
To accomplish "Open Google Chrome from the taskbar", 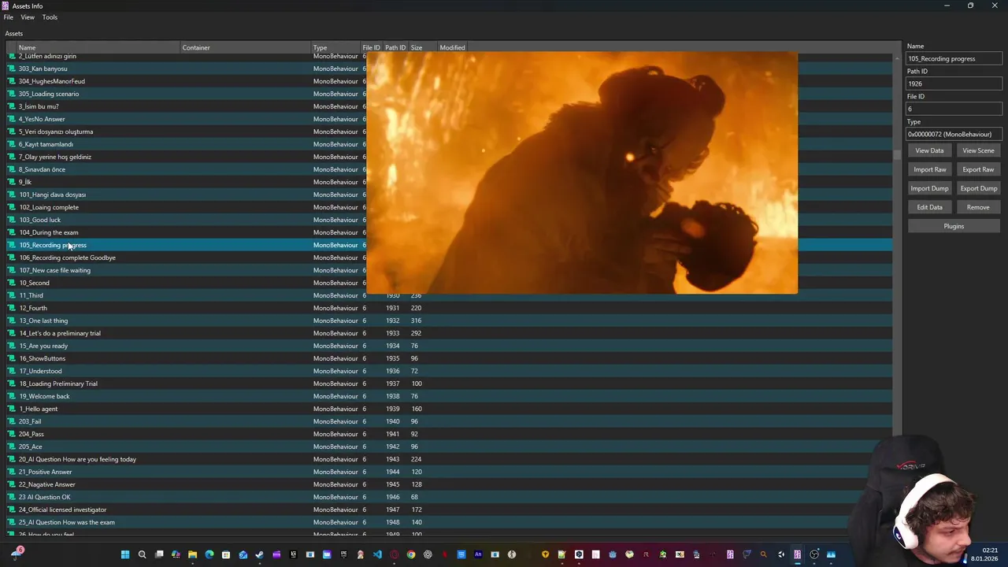I will pos(411,554).
